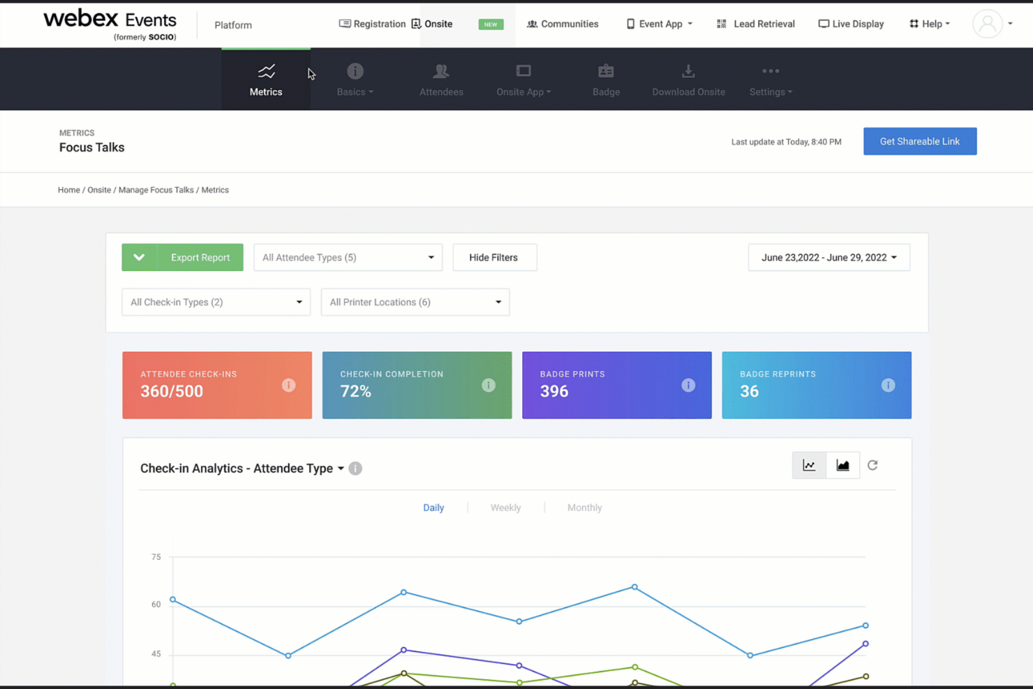Click the Download Onsite arrow icon
The width and height of the screenshot is (1033, 689).
688,71
